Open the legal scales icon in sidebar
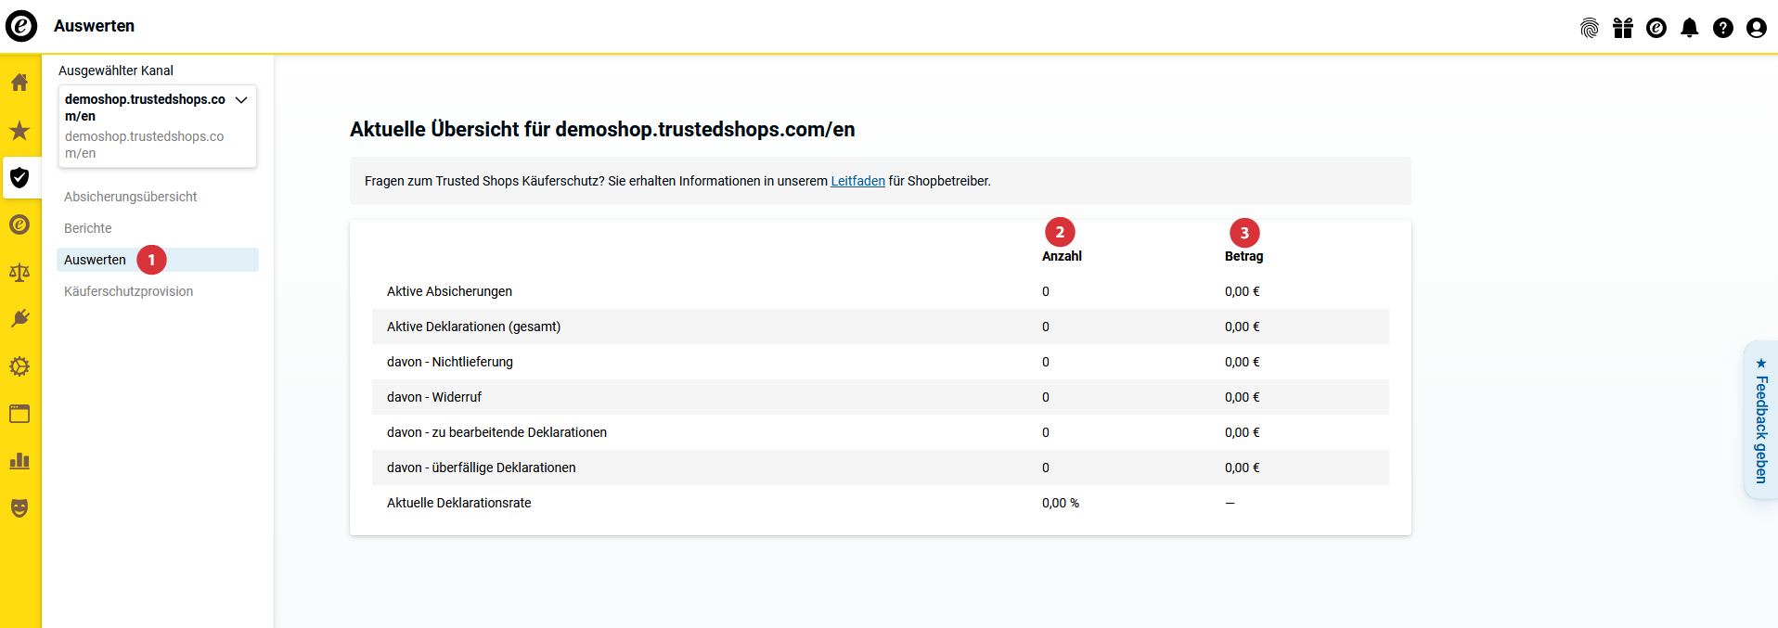Viewport: 1778px width, 628px height. click(x=19, y=272)
